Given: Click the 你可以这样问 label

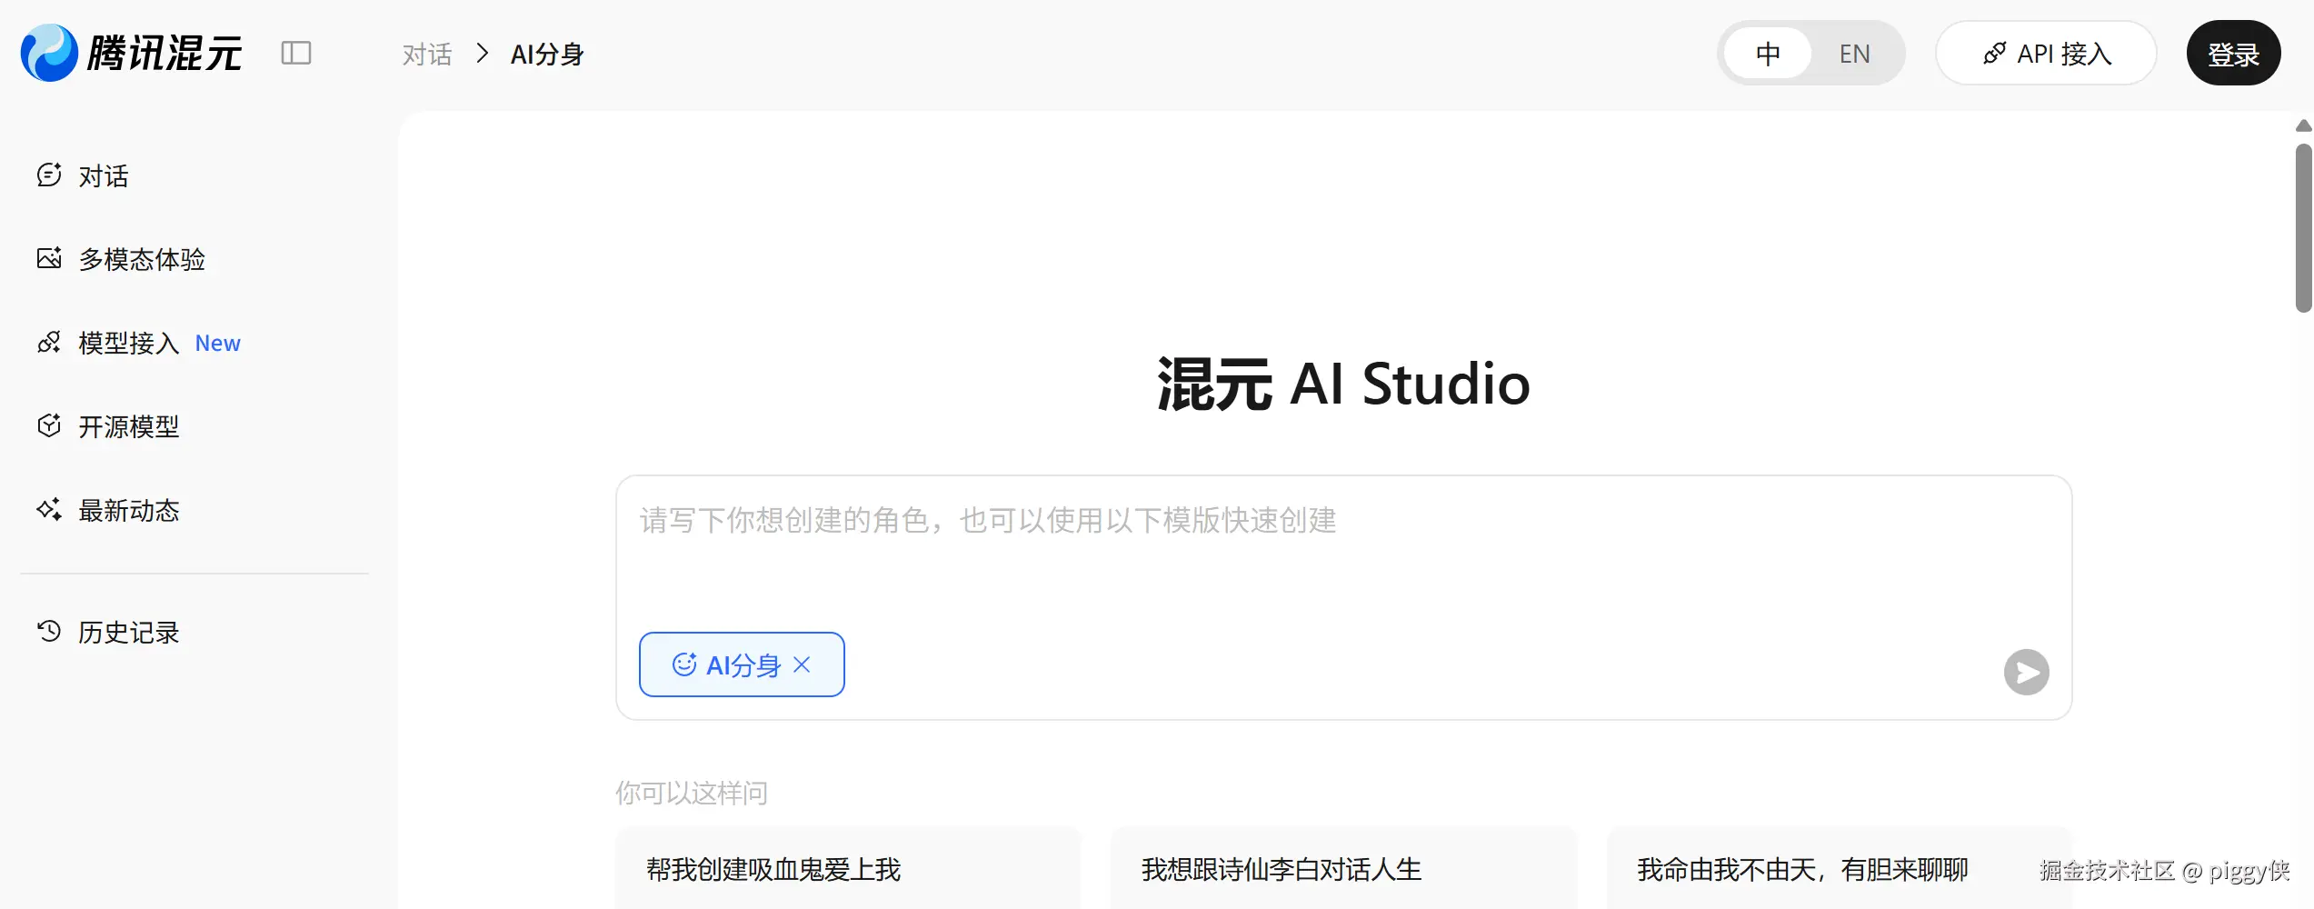Looking at the screenshot, I should coord(692,793).
